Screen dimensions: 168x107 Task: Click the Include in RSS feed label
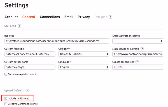pos(18,98)
